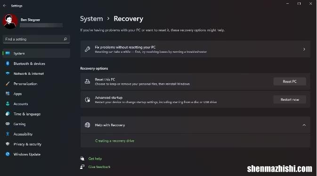
Task: Click System in the breadcrumb
Action: click(x=91, y=19)
